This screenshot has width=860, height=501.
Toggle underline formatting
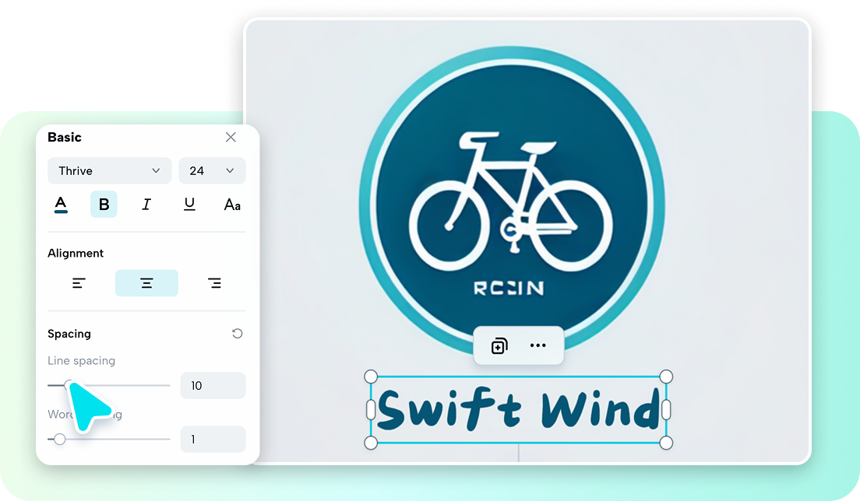189,205
